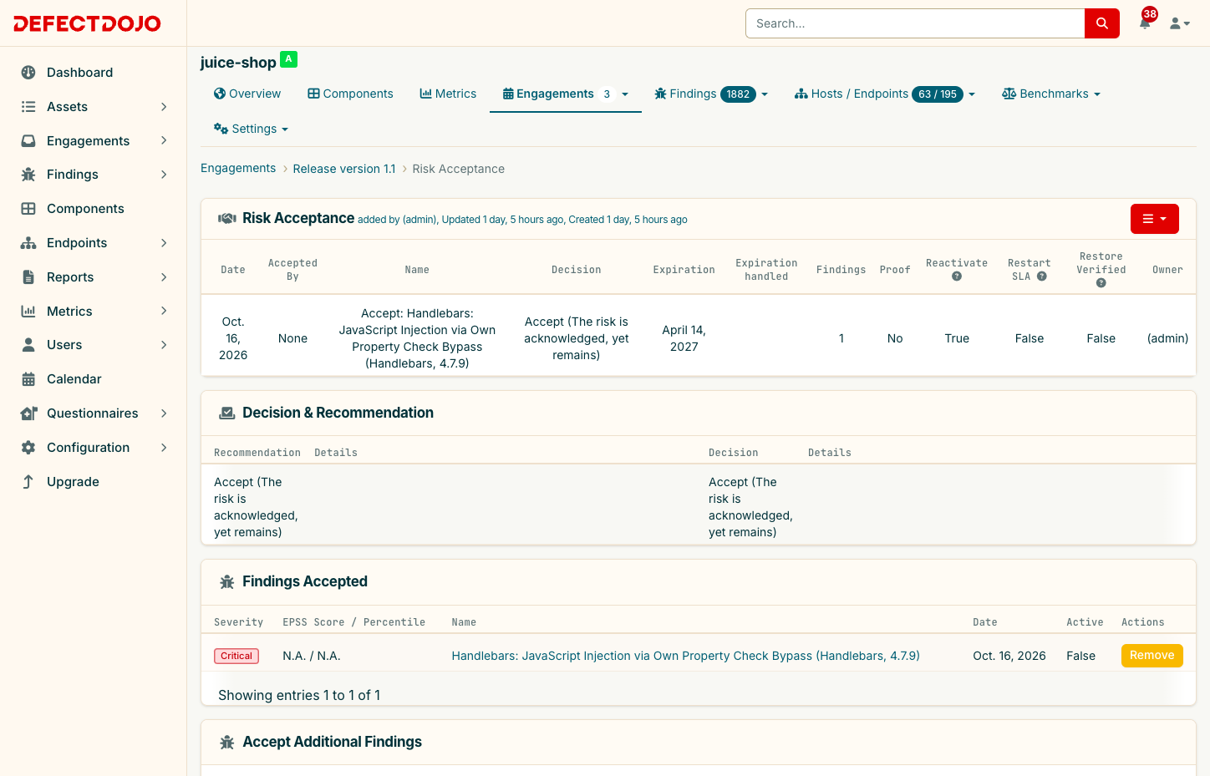Open the Findings 1882 dropdown tab

(711, 94)
